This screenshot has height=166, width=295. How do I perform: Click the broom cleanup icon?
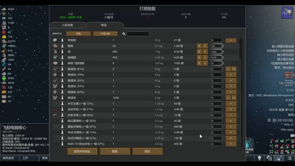[279, 158]
